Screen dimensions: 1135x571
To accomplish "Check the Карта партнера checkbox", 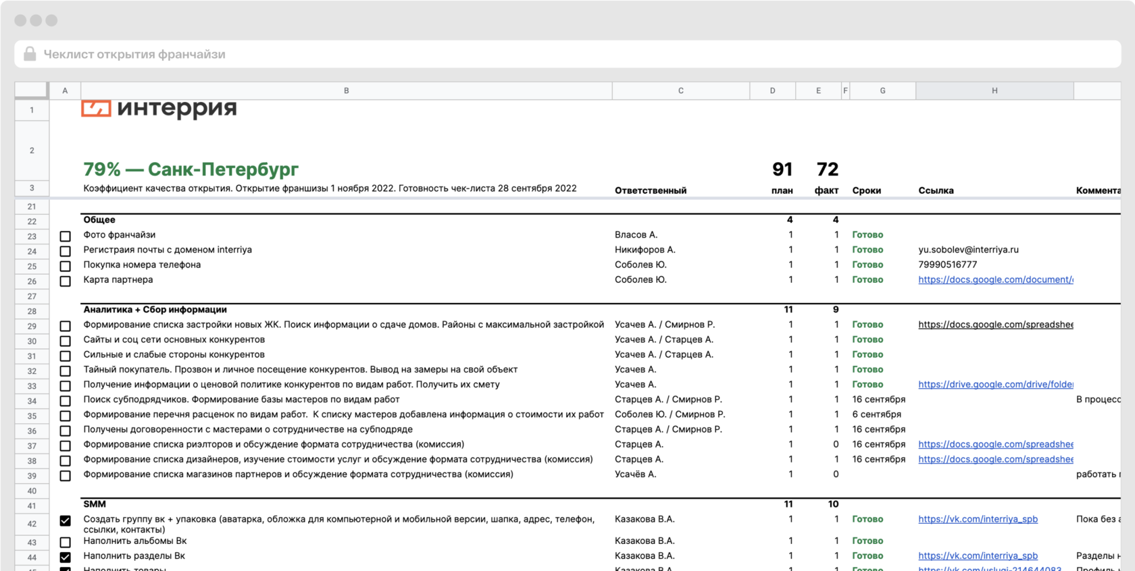I will click(65, 281).
